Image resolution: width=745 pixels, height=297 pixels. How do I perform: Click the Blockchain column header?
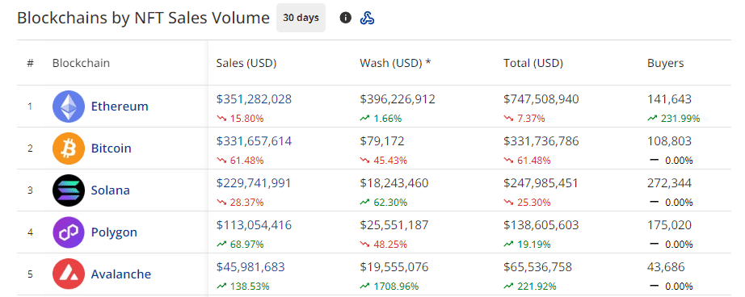(x=81, y=63)
